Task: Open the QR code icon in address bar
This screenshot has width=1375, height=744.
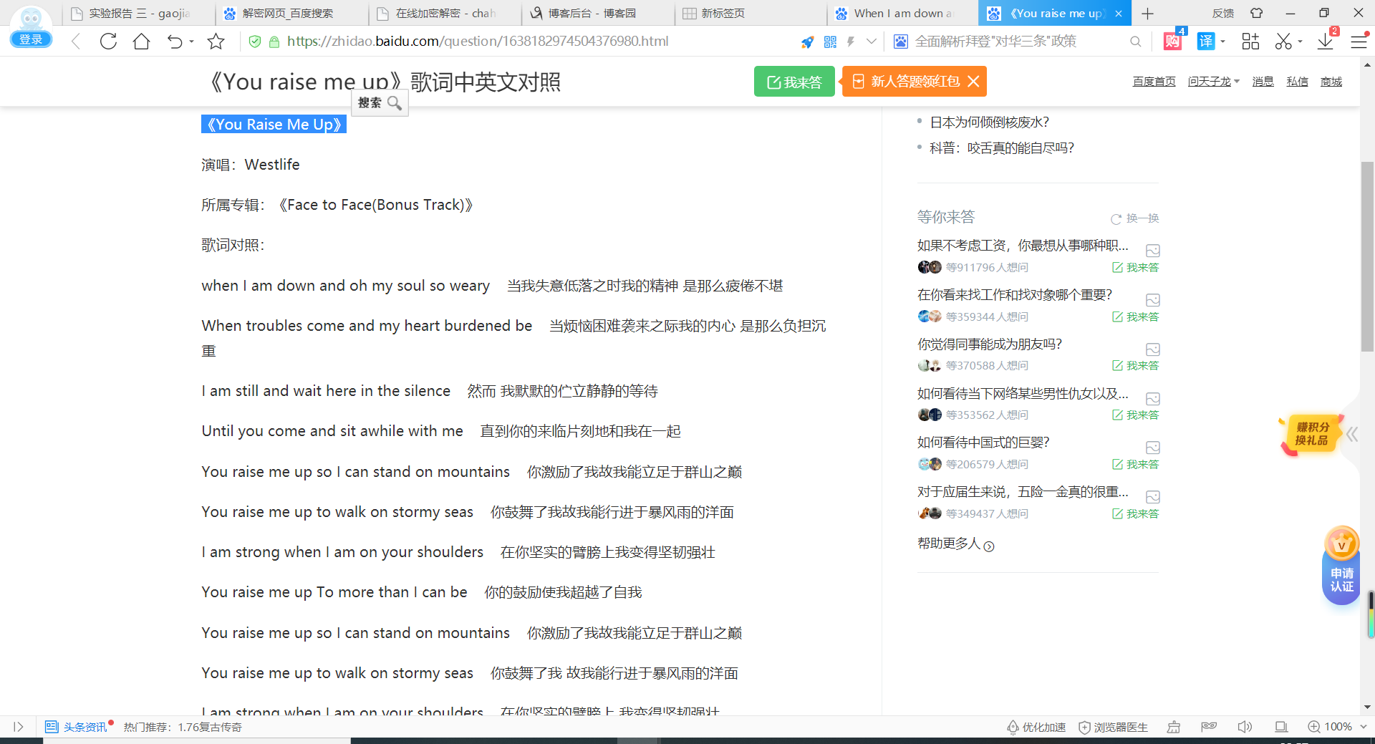Action: coord(830,42)
